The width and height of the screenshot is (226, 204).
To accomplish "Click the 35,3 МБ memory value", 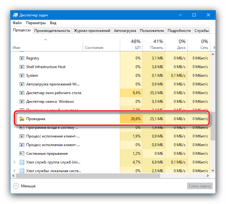I will tap(157, 93).
